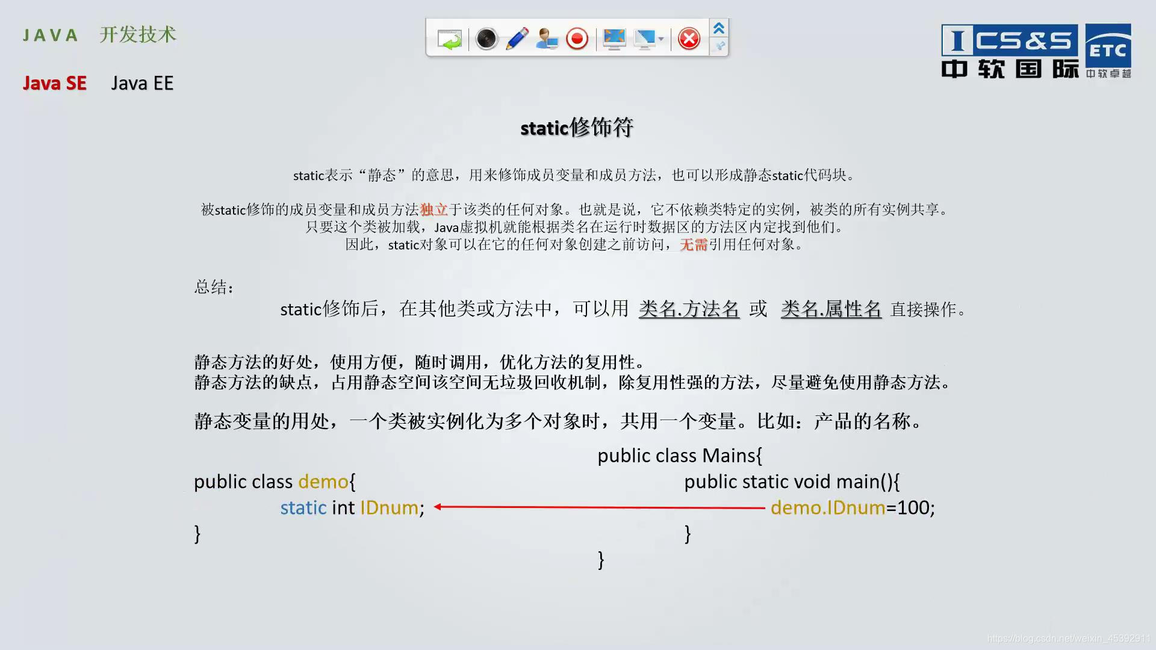Select the blue pencil annotation tool
1156x650 pixels.
click(517, 39)
